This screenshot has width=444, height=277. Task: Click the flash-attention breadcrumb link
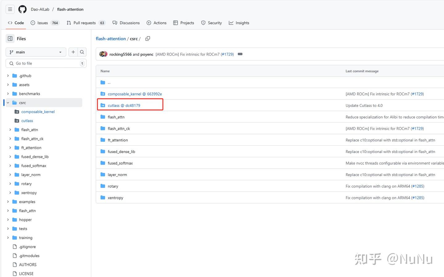click(111, 39)
